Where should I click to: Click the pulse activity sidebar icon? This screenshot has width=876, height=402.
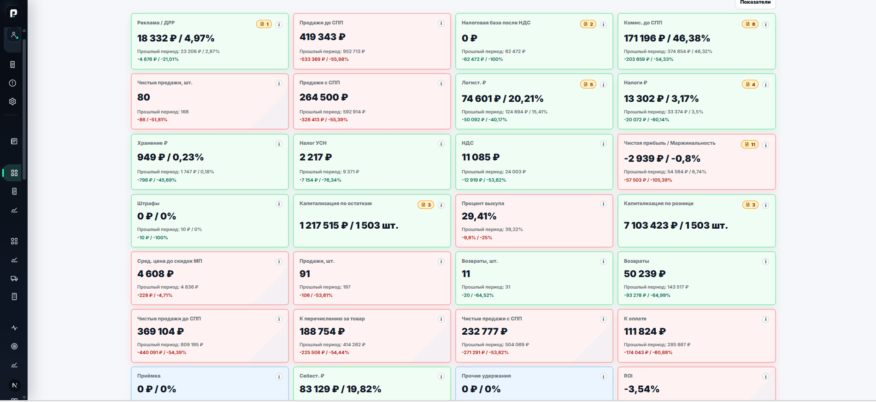(14, 328)
